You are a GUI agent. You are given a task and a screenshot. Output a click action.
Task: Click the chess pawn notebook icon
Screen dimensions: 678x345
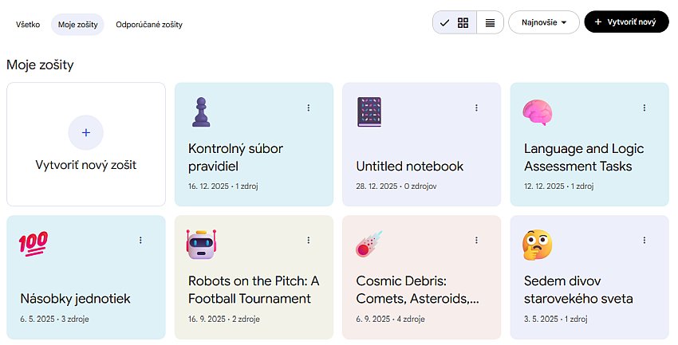pos(200,112)
